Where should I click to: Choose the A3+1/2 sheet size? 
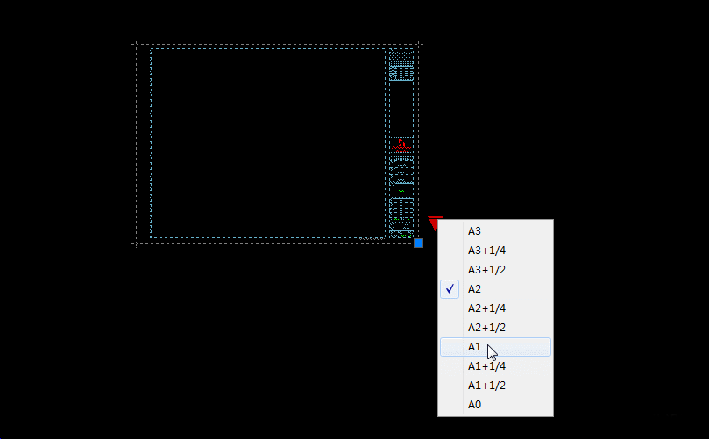[x=495, y=270]
